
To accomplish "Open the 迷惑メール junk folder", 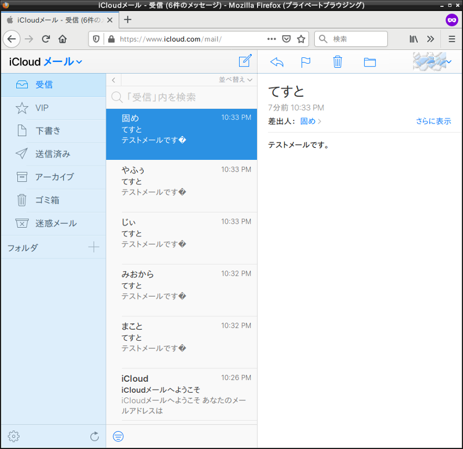I will tap(53, 223).
